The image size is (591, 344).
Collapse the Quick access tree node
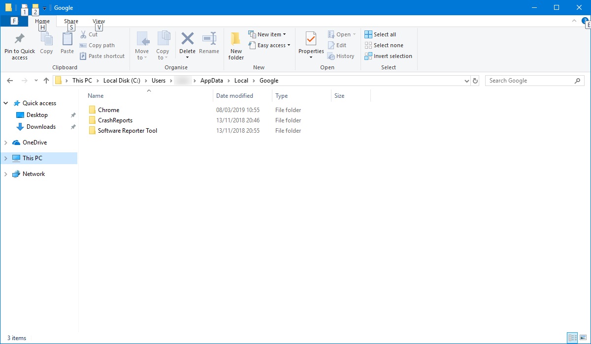6,103
